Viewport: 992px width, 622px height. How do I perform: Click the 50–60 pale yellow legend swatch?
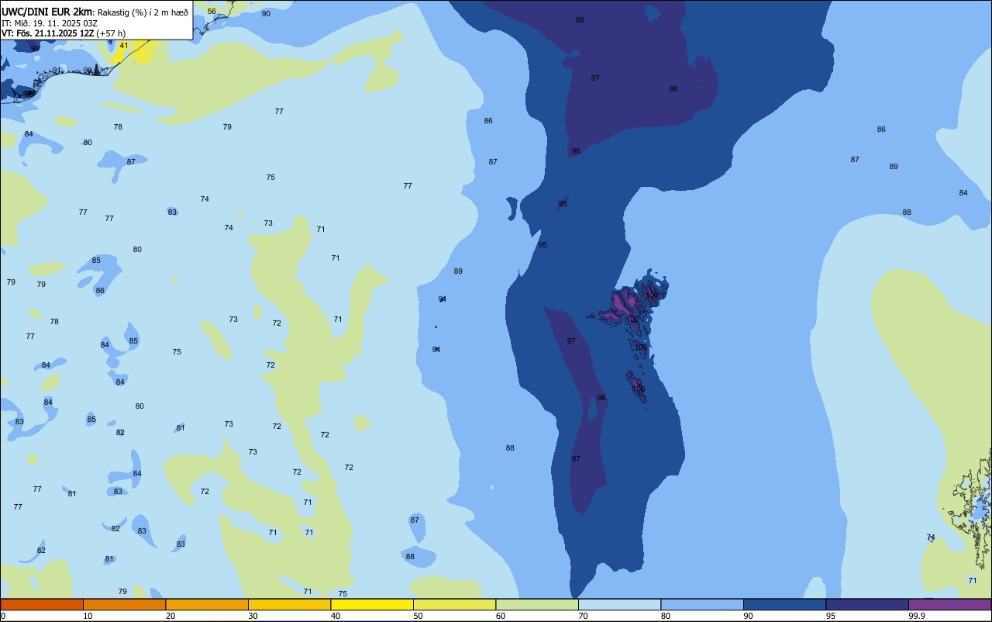(454, 604)
